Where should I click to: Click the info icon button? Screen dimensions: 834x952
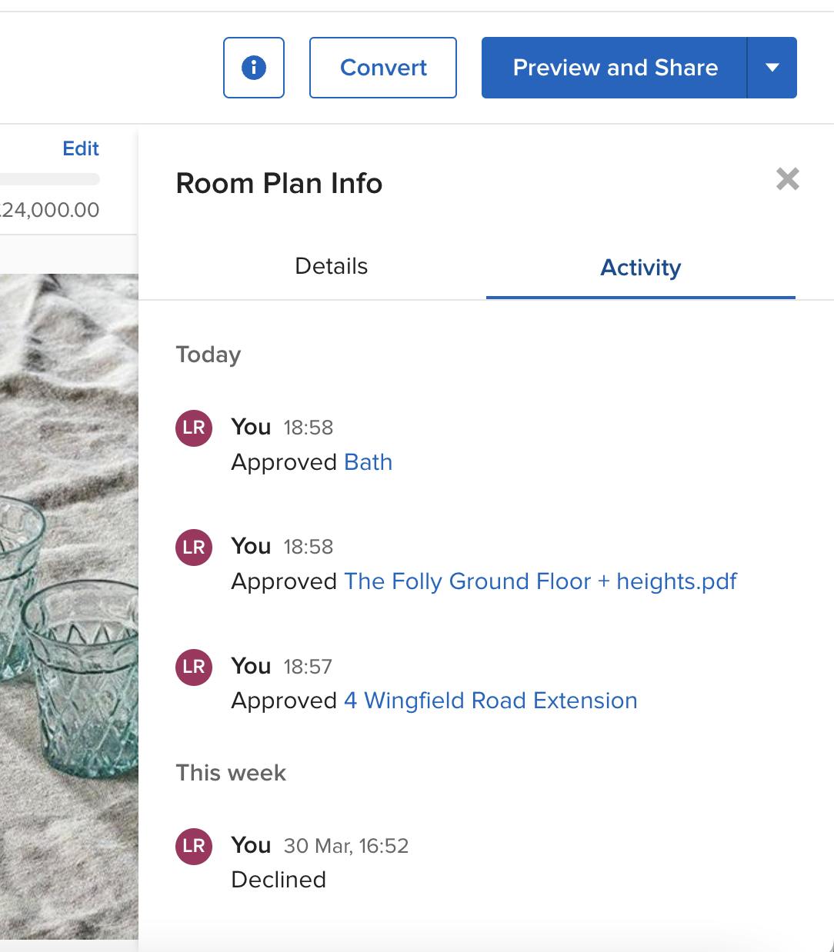[254, 68]
